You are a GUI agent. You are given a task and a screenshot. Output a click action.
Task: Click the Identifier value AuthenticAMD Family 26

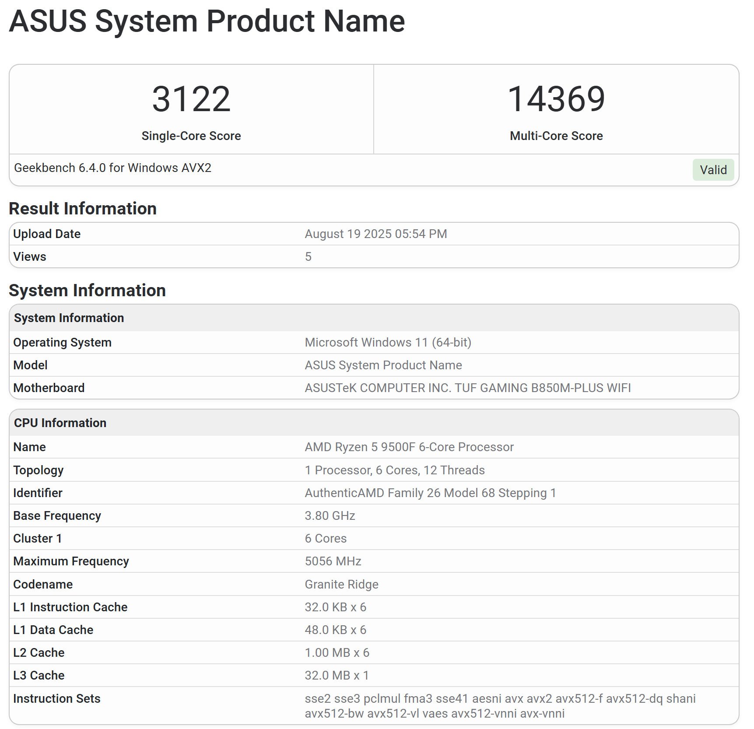pos(430,492)
